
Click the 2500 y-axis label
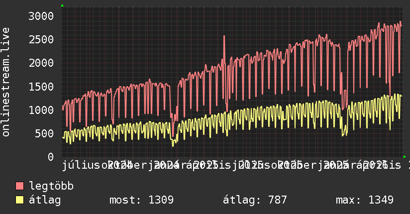[x=41, y=39]
